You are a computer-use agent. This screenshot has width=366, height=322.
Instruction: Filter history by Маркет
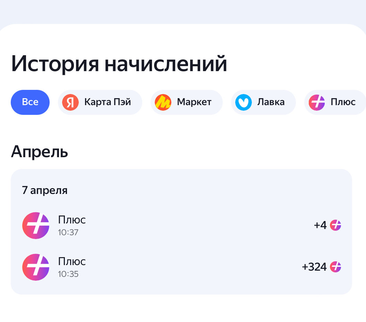click(187, 102)
